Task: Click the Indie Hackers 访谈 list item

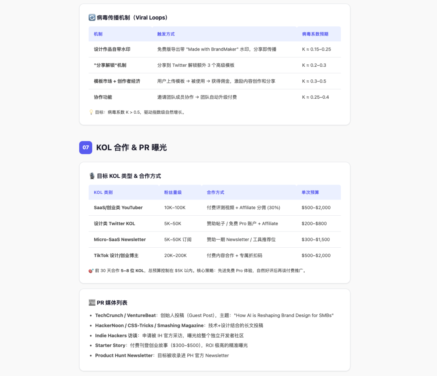Action: coord(170,335)
